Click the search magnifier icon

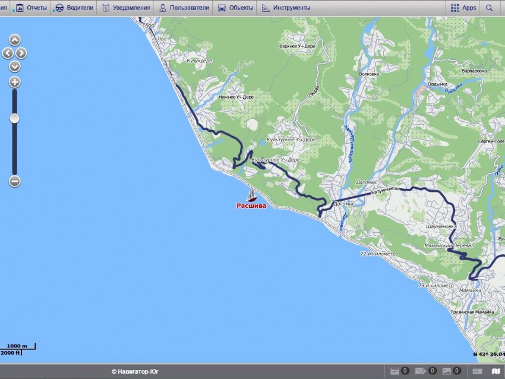(x=490, y=8)
